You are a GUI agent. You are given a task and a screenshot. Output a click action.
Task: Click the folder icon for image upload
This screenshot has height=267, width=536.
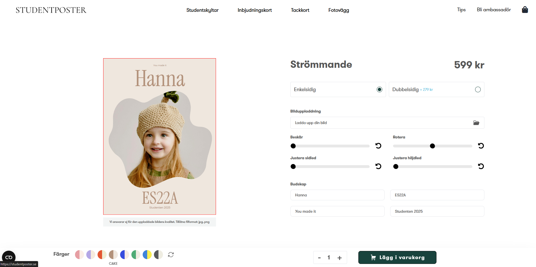tap(476, 123)
